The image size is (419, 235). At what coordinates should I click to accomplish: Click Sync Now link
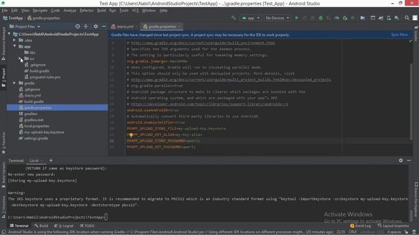[399, 35]
